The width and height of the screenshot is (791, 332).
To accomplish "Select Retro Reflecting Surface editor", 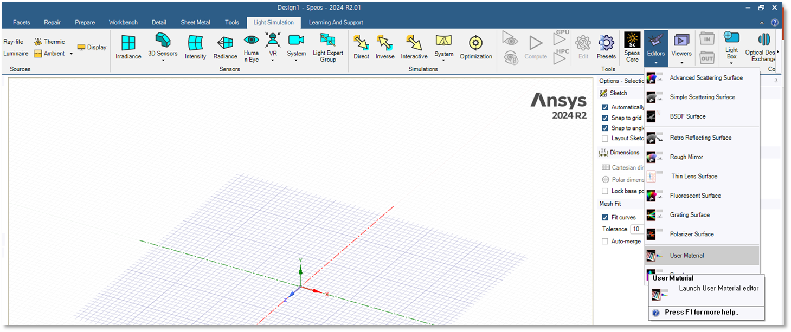I will coord(702,138).
